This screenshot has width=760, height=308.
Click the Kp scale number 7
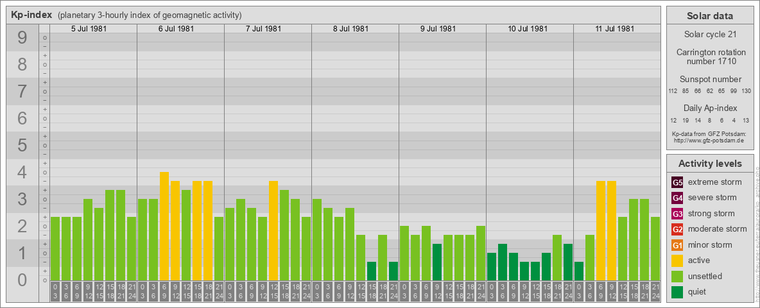click(22, 92)
